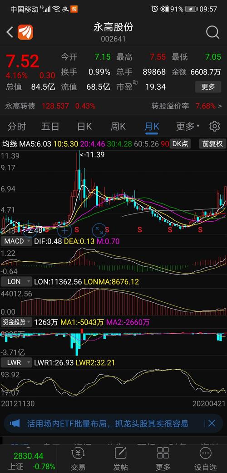
Task: Tap the 市盈 value 19.34
Action: point(155,87)
